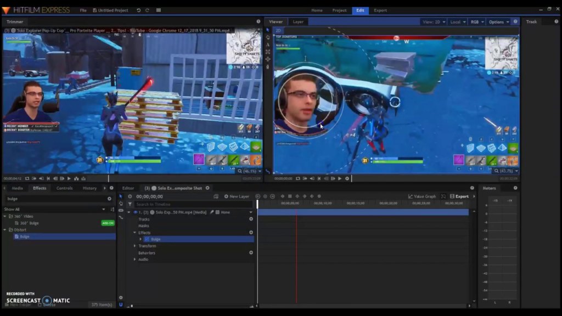The width and height of the screenshot is (562, 316).
Task: Open the View: 2D dropdown
Action: [432, 22]
